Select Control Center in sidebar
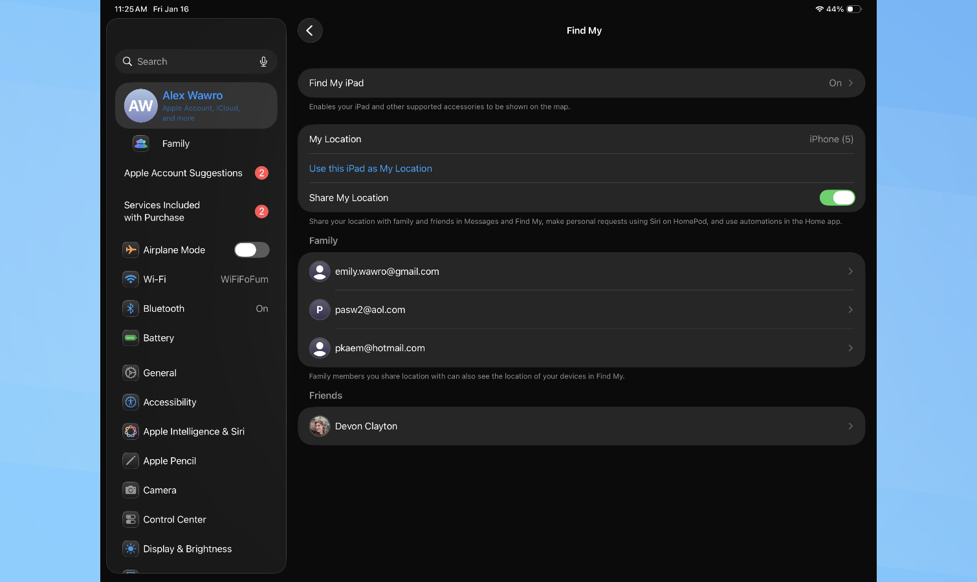 coord(174,519)
